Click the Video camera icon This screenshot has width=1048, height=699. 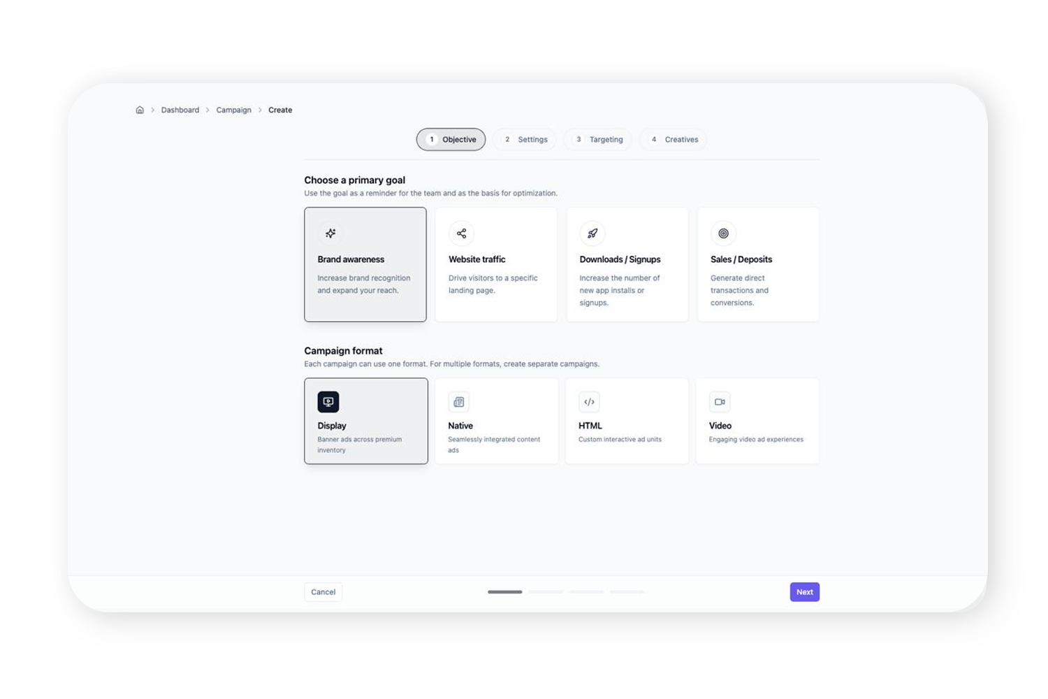(720, 401)
